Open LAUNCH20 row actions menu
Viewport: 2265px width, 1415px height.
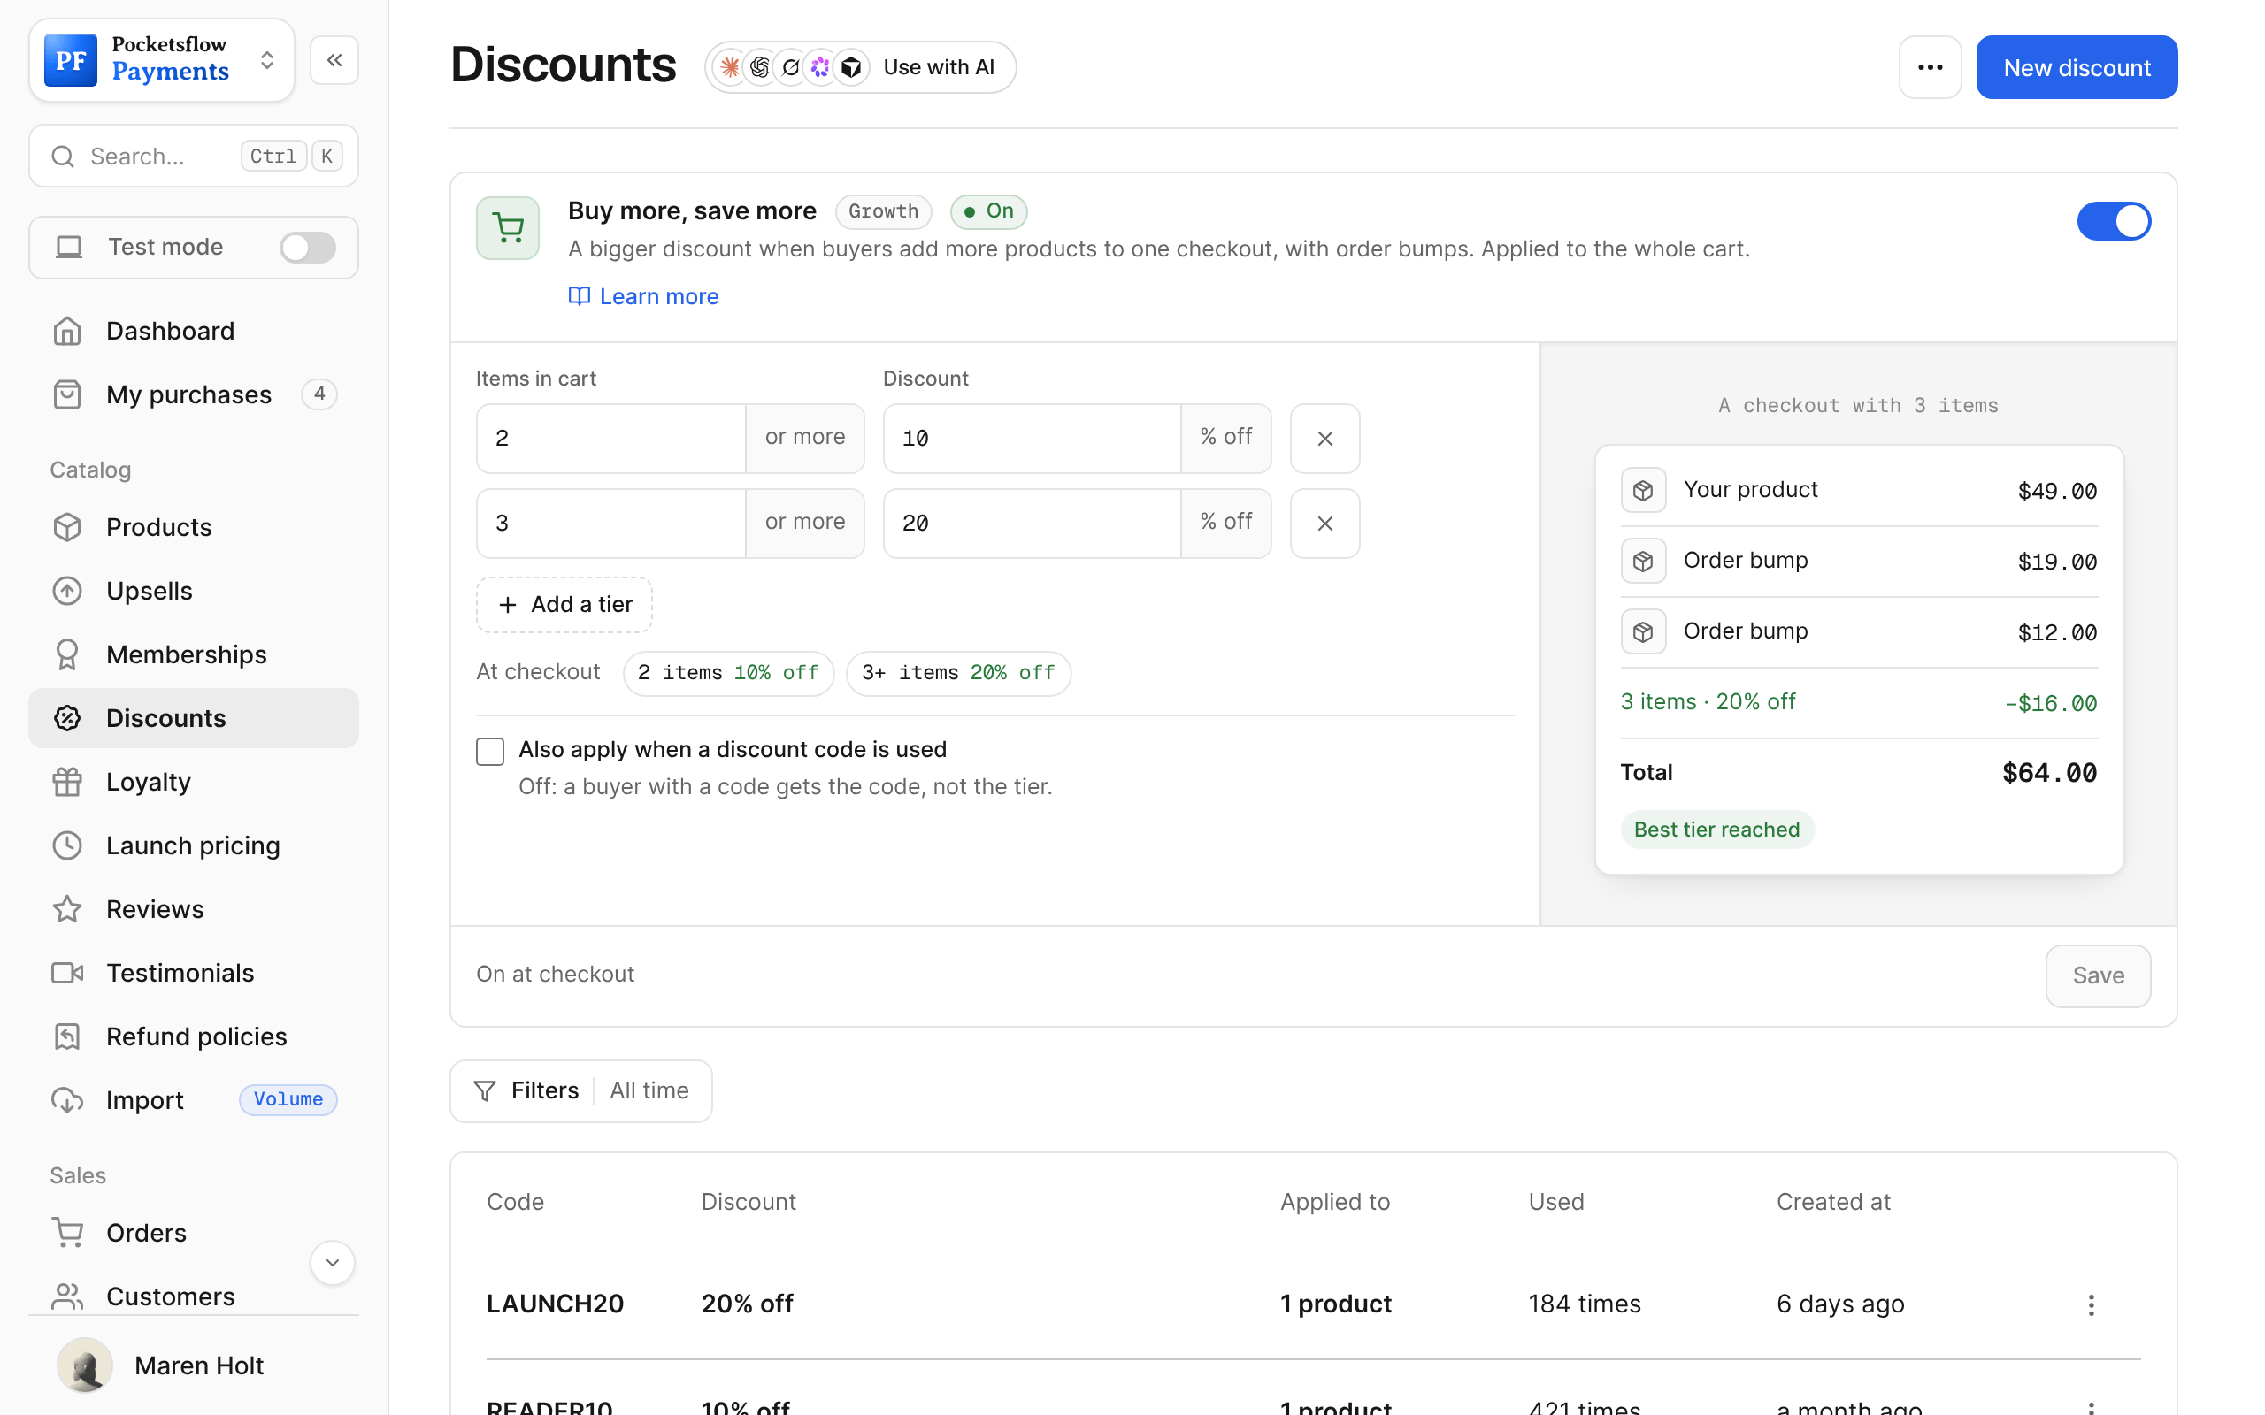pos(2091,1304)
